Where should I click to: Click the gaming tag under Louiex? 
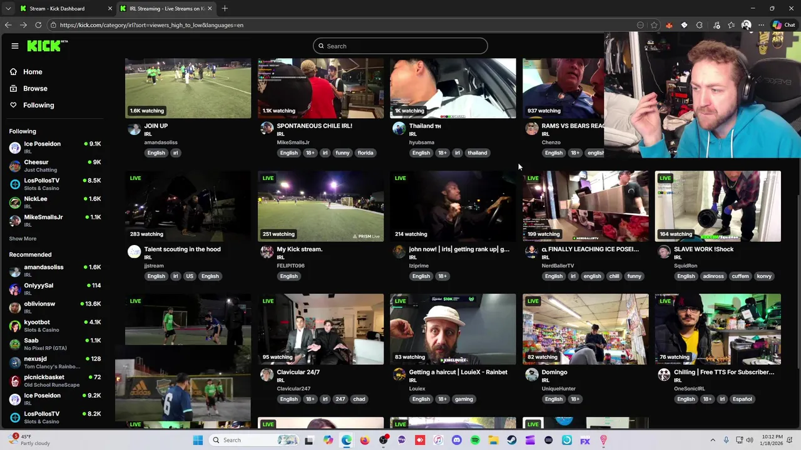(x=464, y=399)
